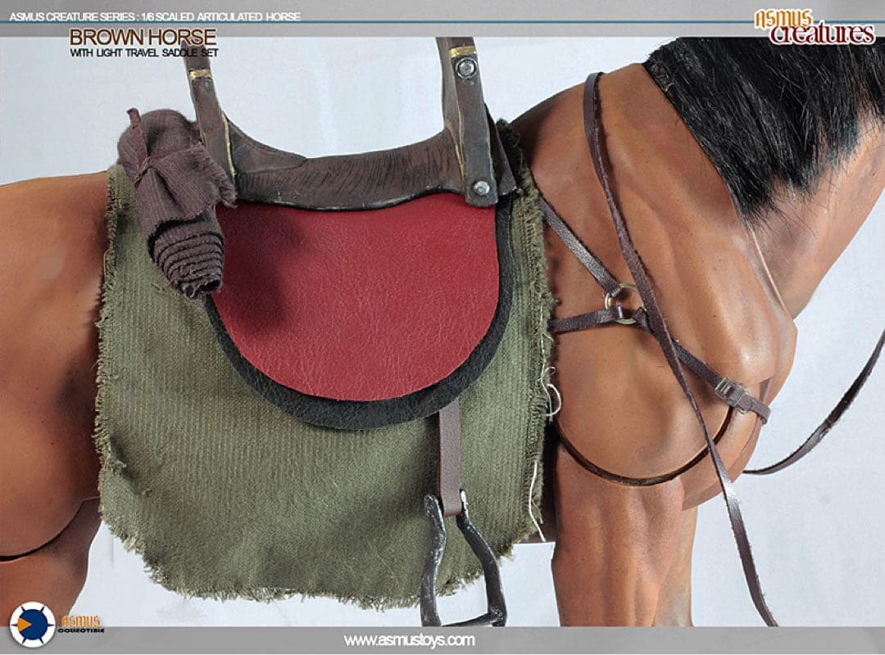885x655 pixels.
Task: Click the red leather saddle seat
Action: 361,295
